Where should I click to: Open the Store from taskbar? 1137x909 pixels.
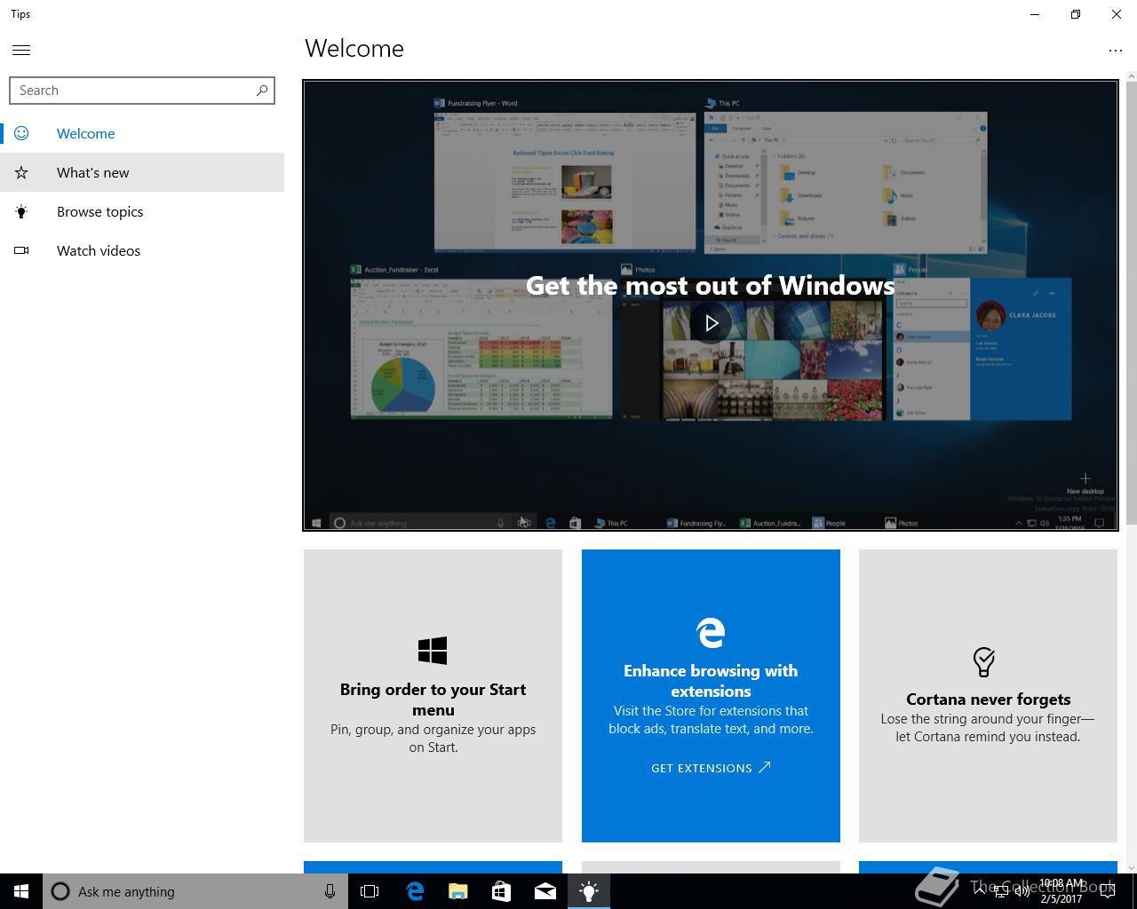tap(501, 891)
